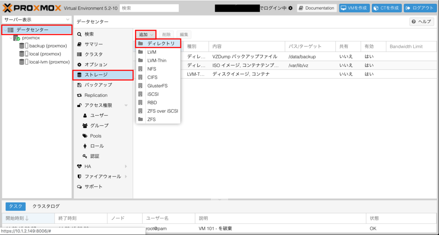This screenshot has width=439, height=235.
Task: Click the サマリー book icon
Action: [79, 44]
